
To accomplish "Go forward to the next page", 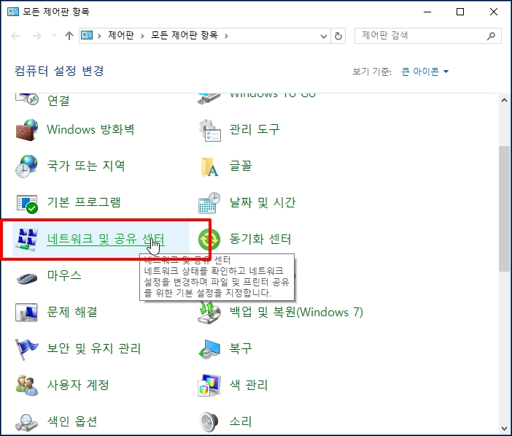I will 37,35.
